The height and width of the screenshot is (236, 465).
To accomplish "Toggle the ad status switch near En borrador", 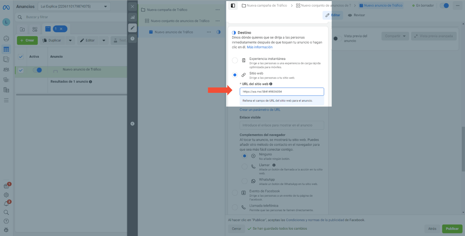I will tap(444, 6).
